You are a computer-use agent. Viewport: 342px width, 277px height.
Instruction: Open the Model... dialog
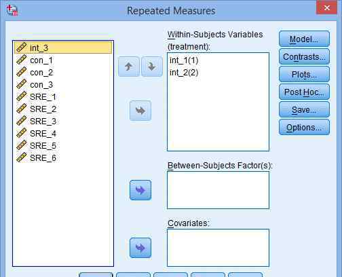tap(304, 39)
